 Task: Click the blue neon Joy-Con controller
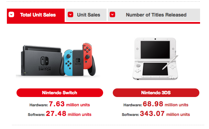pos(68,63)
